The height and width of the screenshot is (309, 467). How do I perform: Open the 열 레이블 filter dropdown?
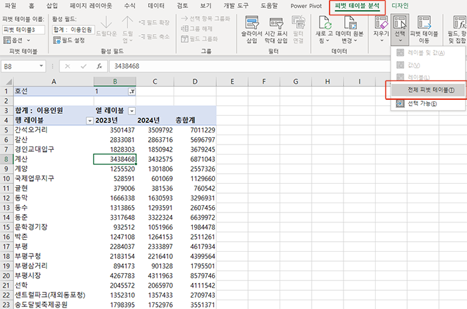tap(131, 111)
